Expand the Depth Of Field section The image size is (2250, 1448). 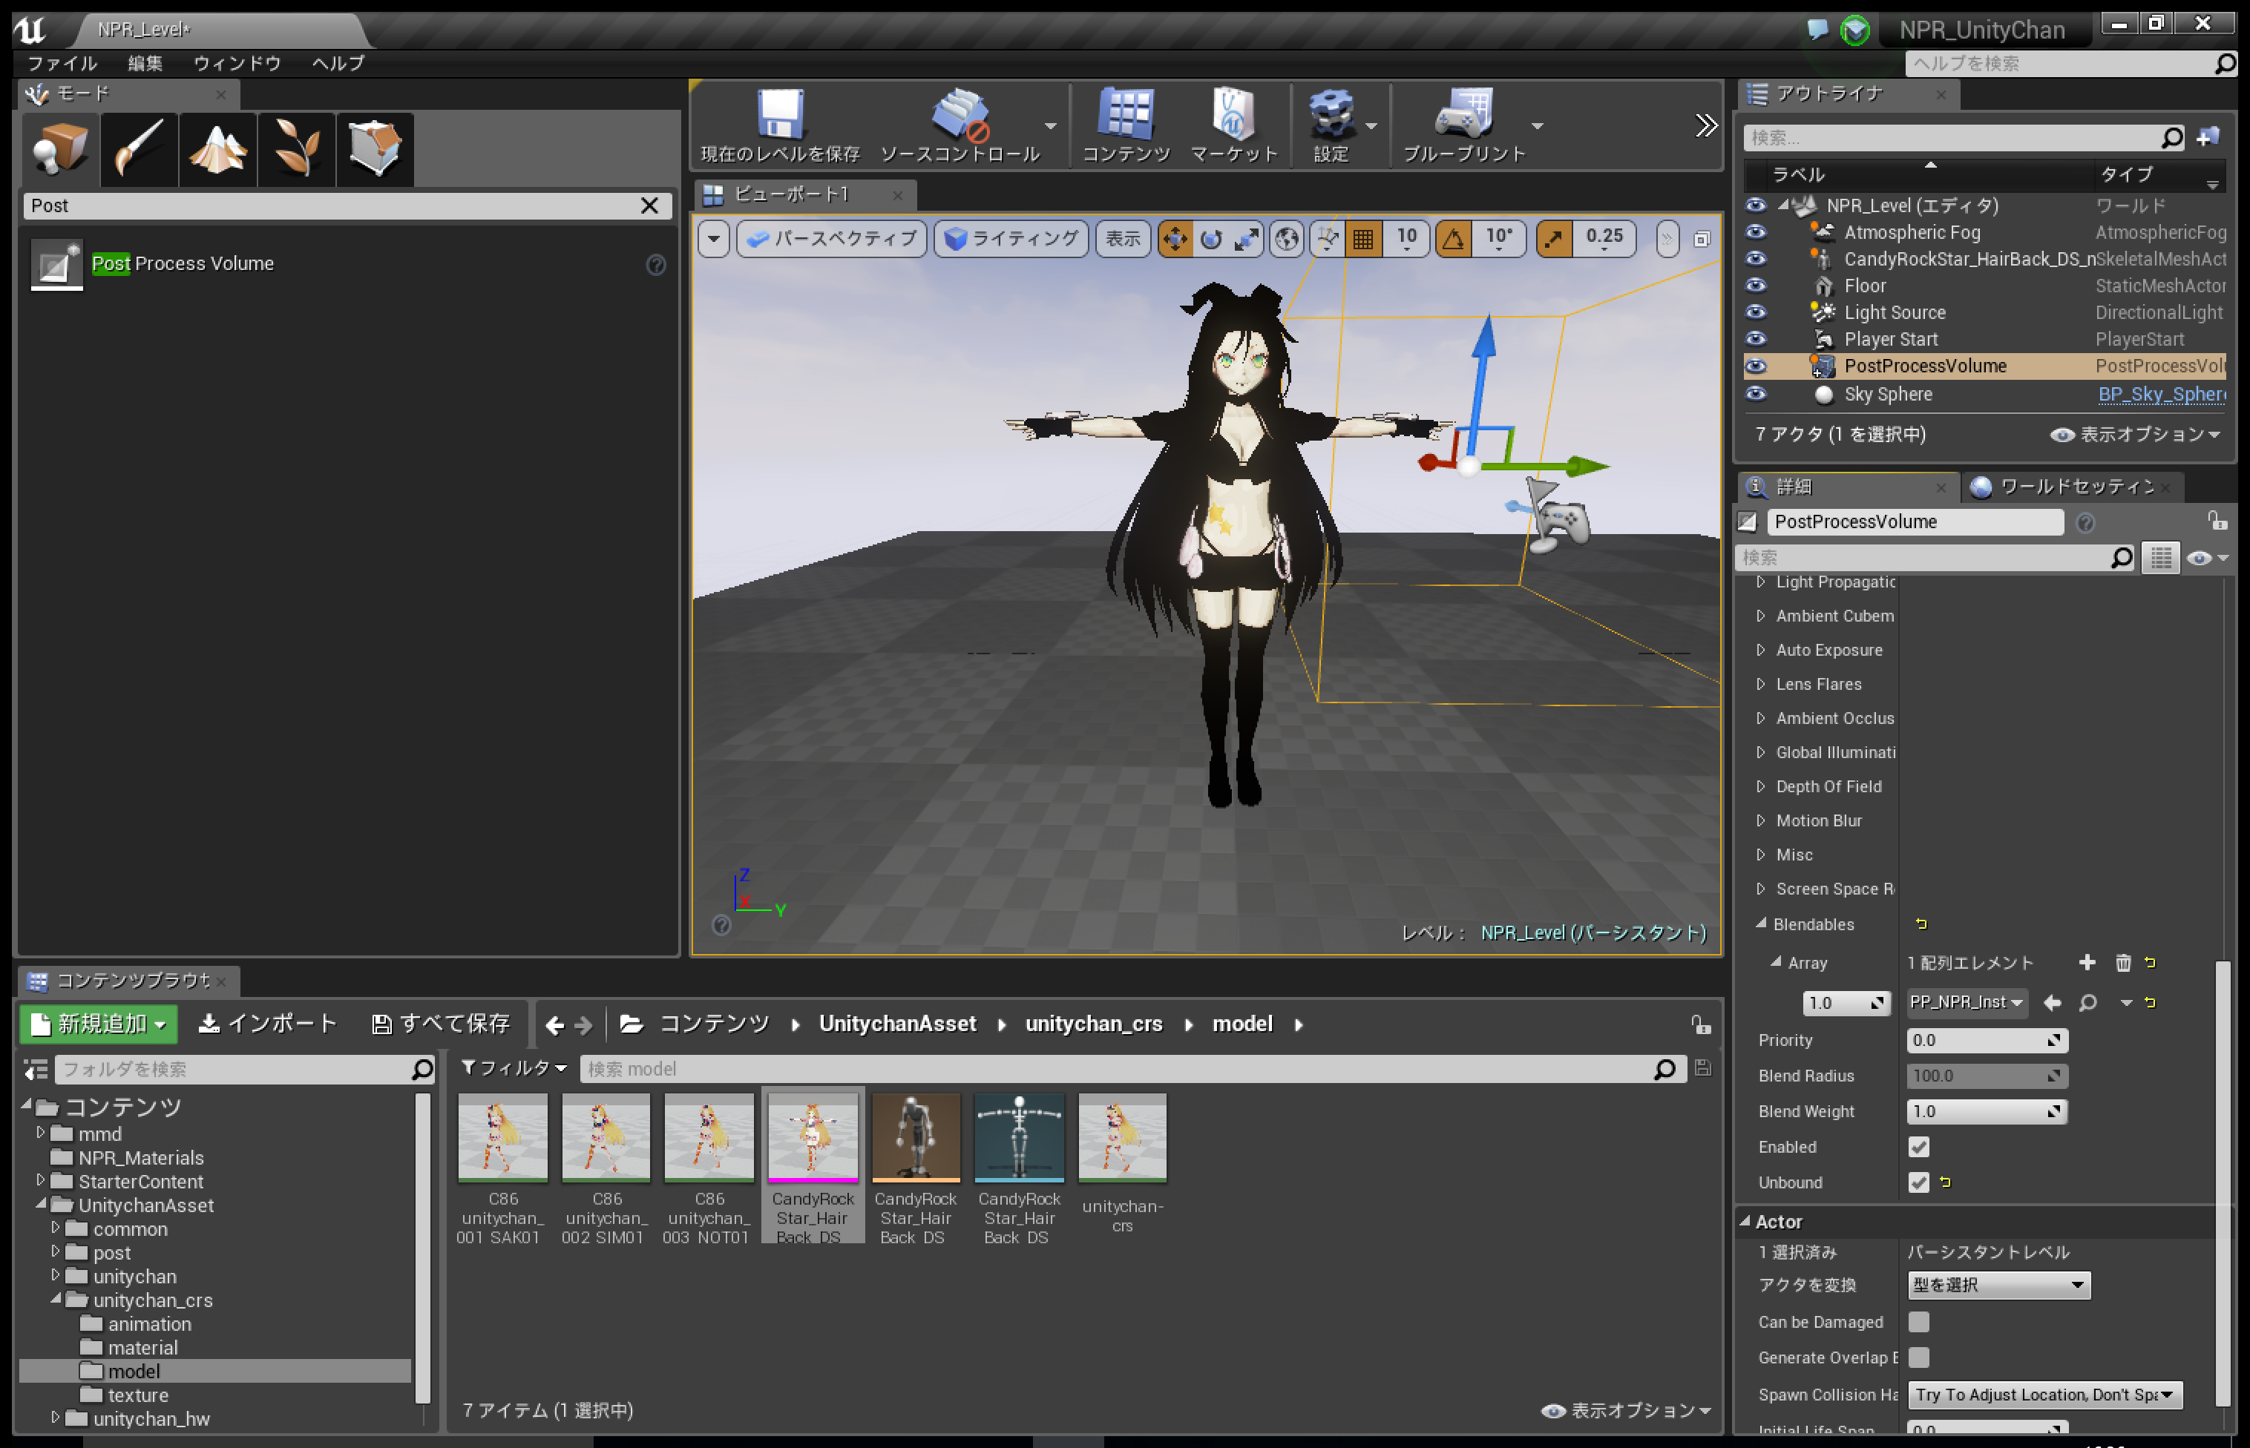1761,786
